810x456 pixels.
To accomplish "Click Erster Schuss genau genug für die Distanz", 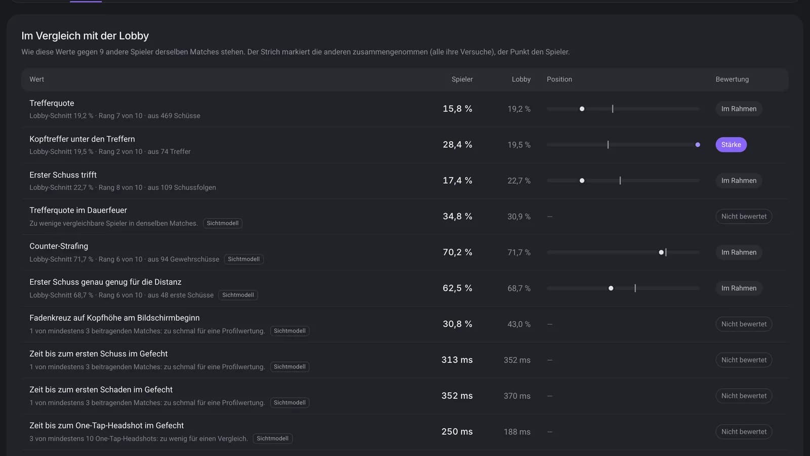I will click(x=105, y=282).
